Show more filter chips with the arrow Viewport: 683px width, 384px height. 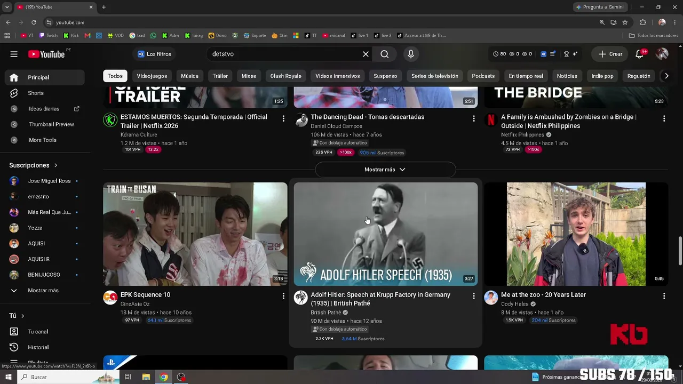point(666,76)
